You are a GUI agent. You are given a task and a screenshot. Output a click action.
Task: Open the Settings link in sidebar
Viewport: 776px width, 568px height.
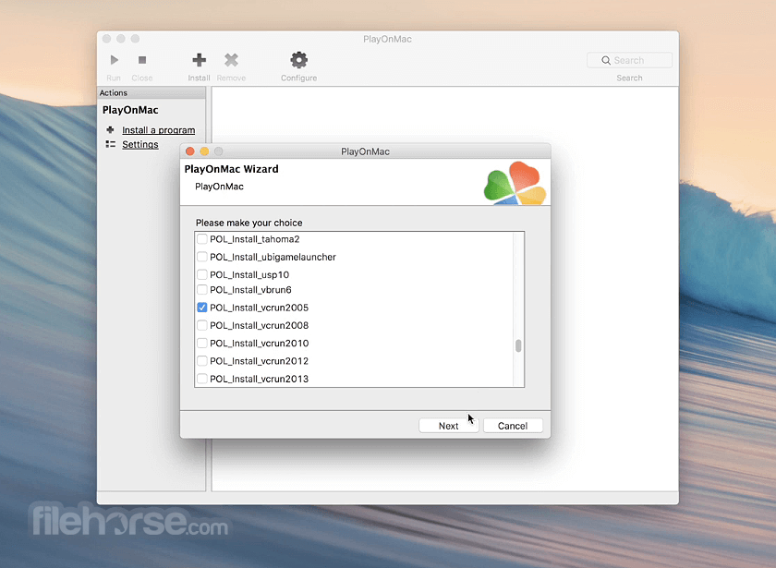[x=140, y=144]
